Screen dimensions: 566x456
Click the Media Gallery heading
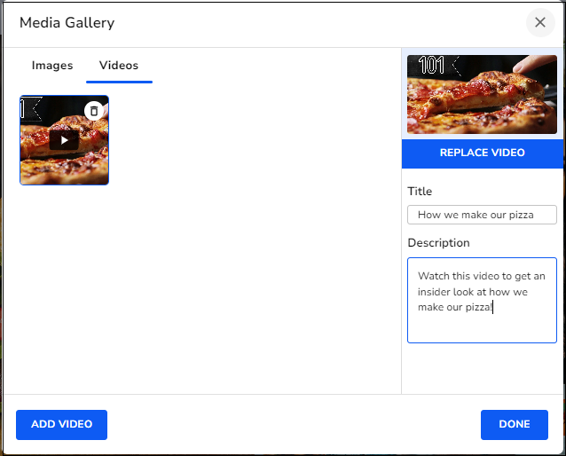point(67,23)
